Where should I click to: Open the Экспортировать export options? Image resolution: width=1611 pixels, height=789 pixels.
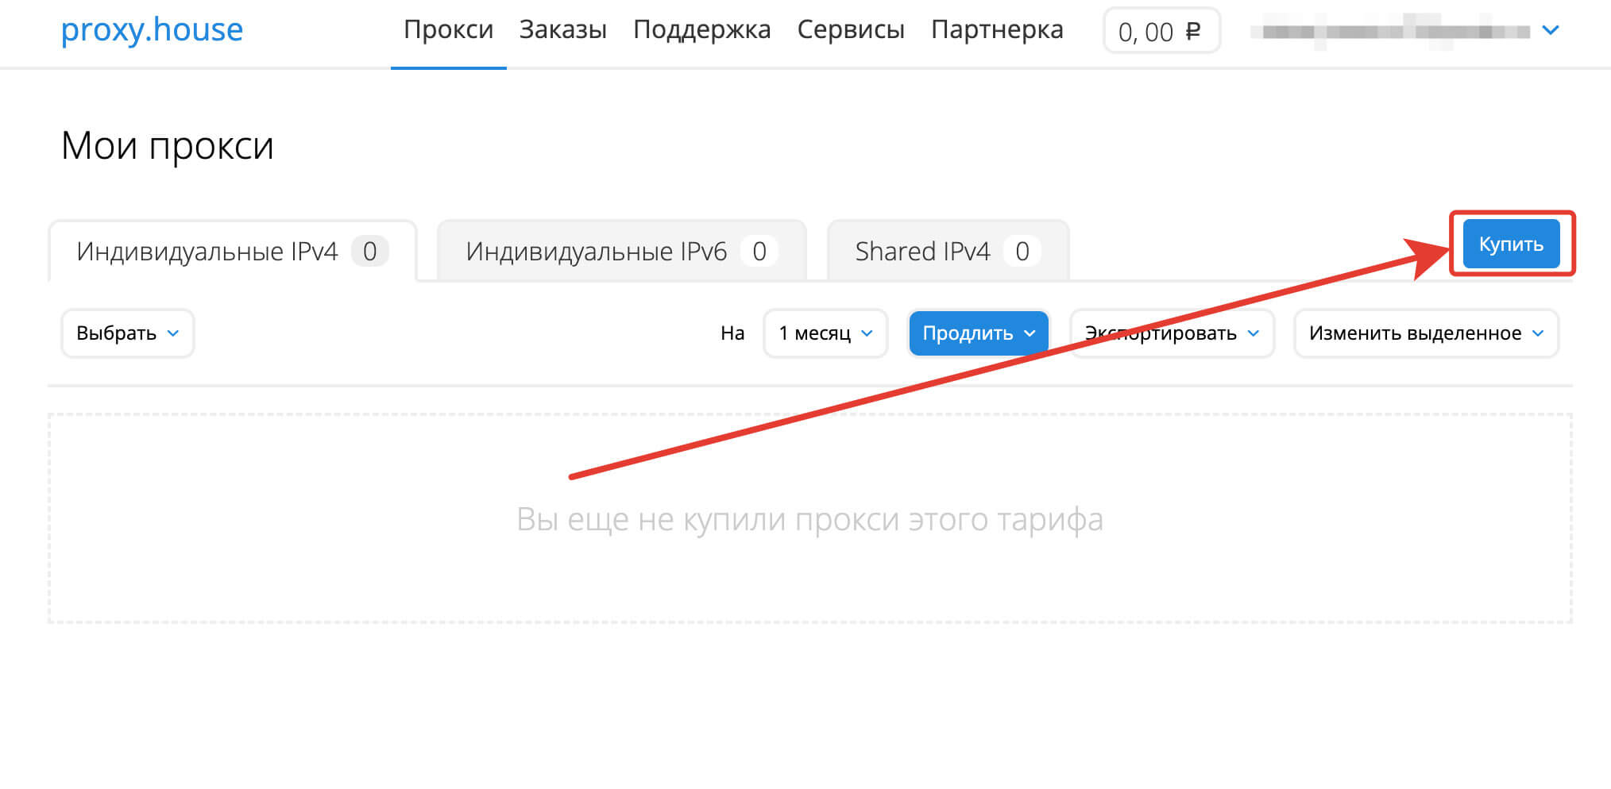(x=1172, y=333)
